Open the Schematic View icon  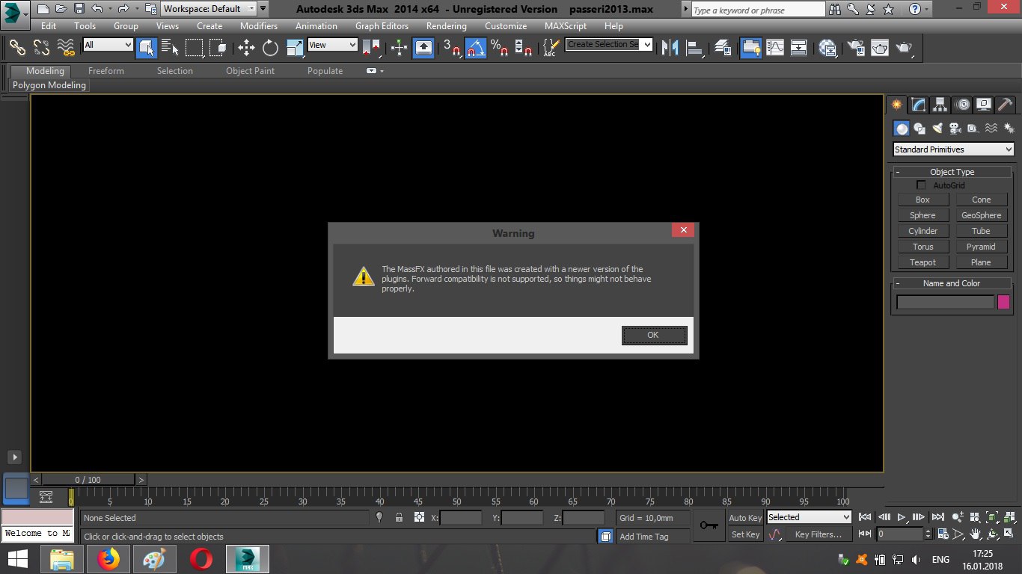click(x=799, y=48)
